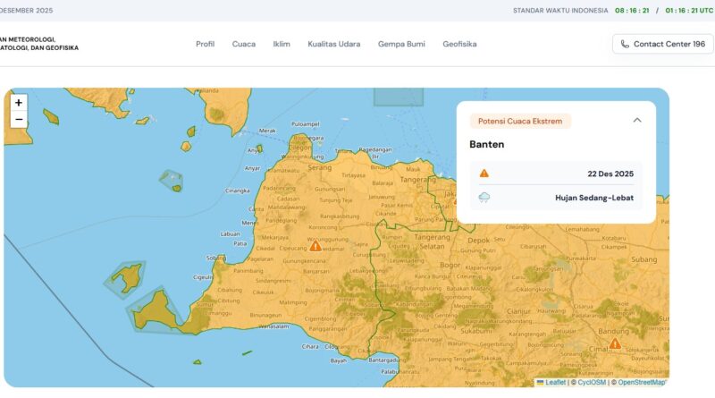Image resolution: width=715 pixels, height=398 pixels.
Task: Open the CyclOSM attribution link
Action: (592, 383)
